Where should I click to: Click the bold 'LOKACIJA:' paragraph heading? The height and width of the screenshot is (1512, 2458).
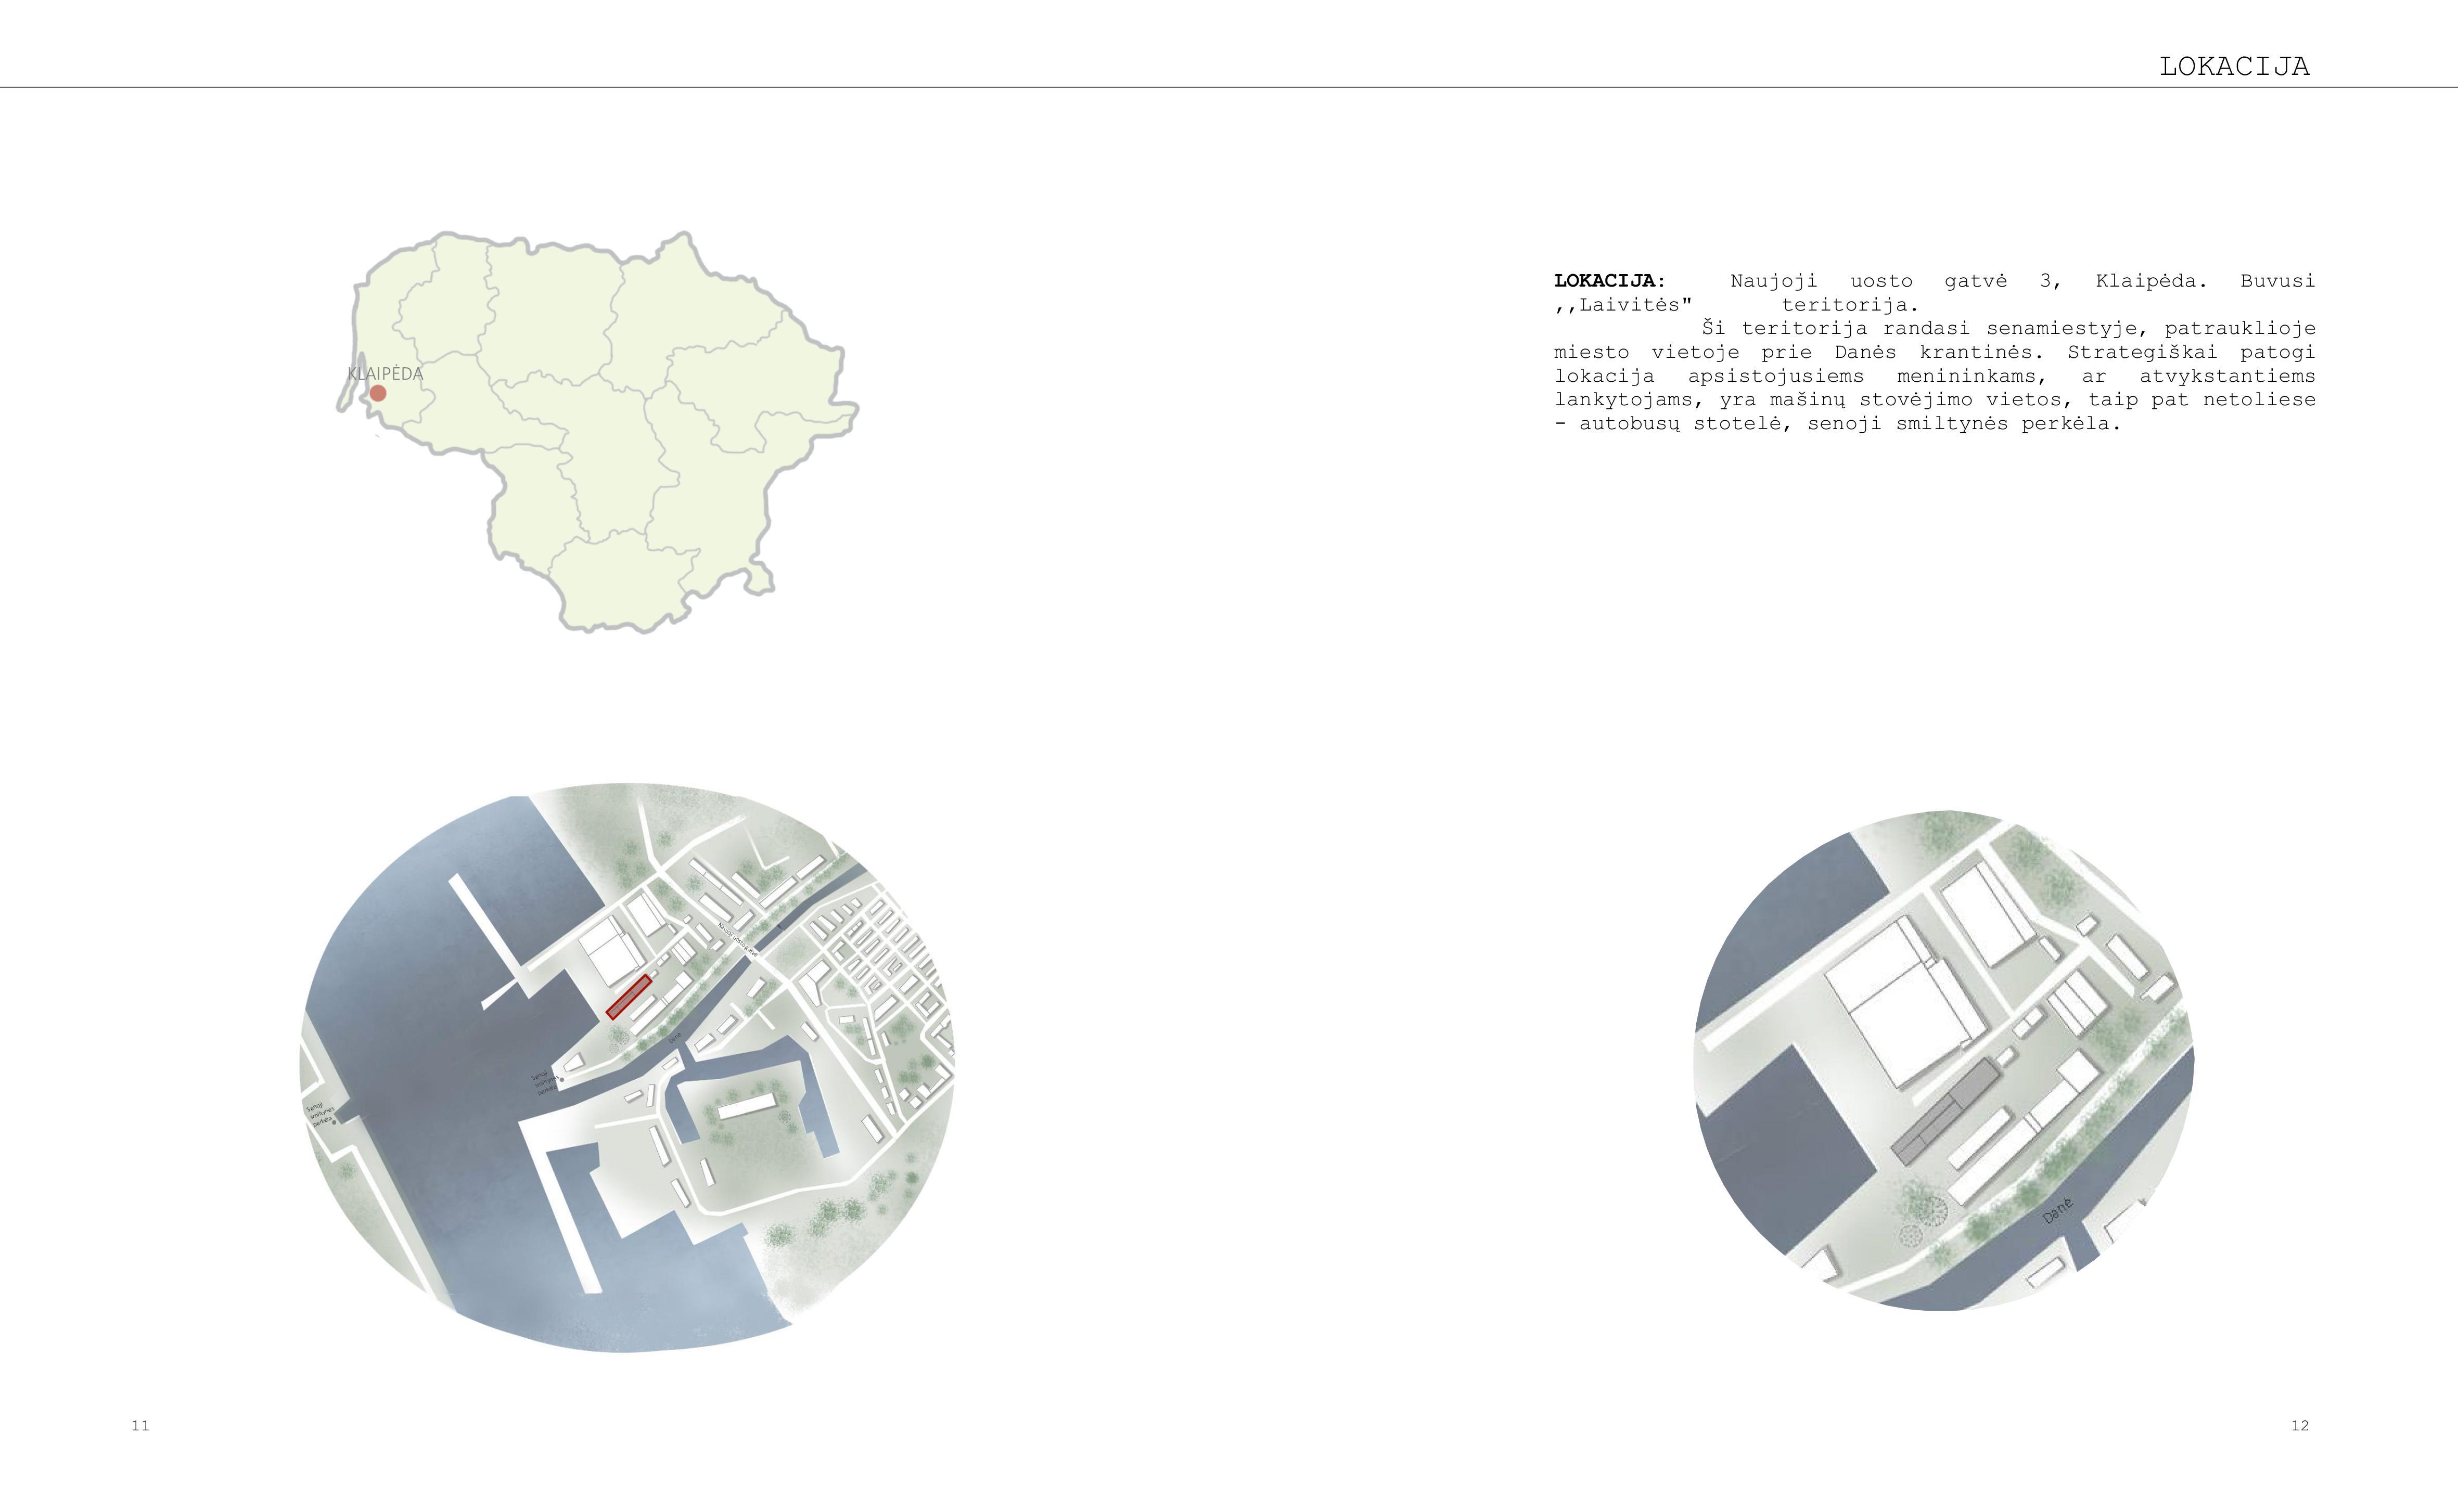click(x=1610, y=281)
